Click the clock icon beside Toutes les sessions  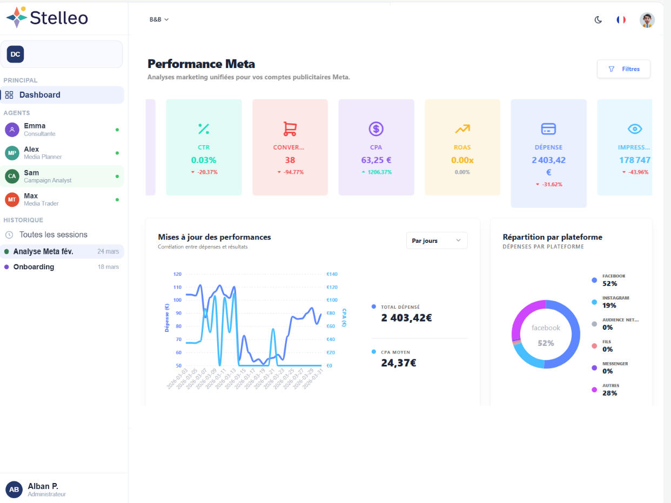pyautogui.click(x=9, y=235)
